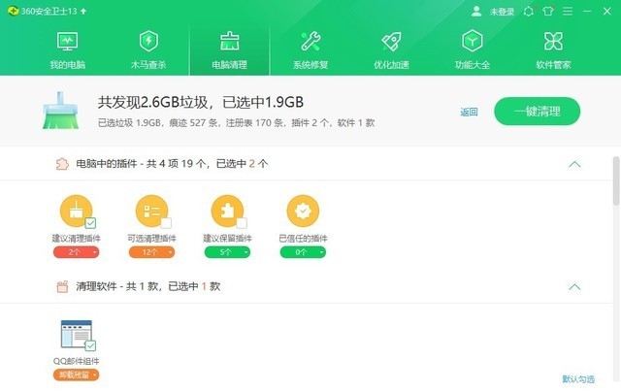
Task: Open the main hamburger menu
Action: pyautogui.click(x=568, y=11)
